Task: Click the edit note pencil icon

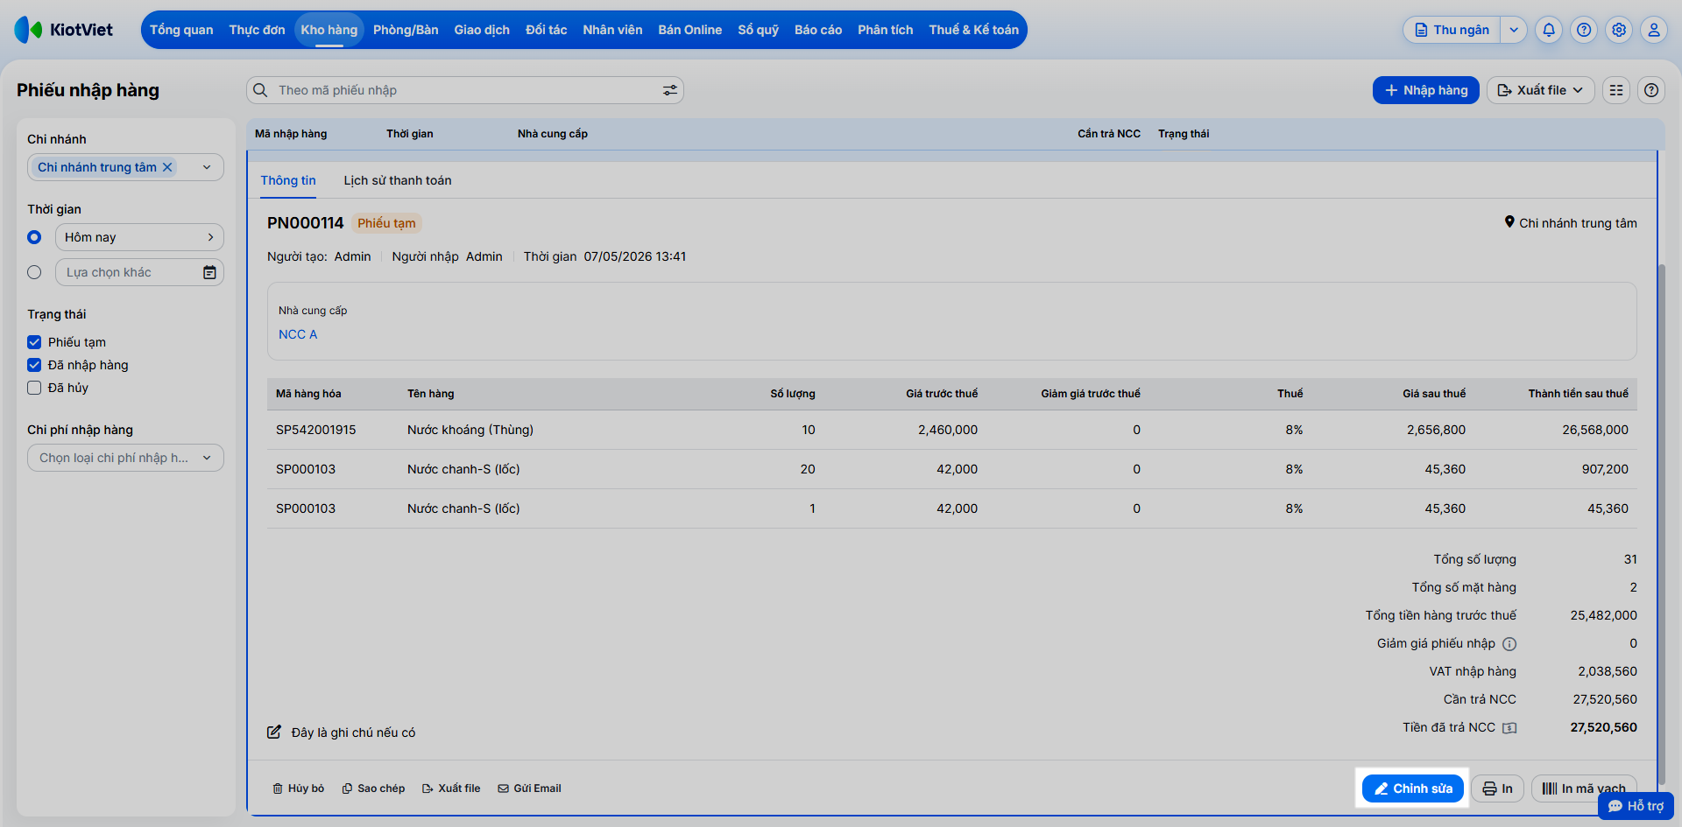Action: [274, 732]
